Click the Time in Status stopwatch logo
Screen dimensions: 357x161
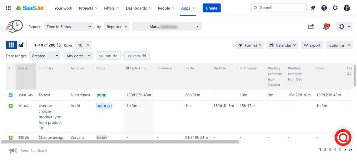coord(14,26)
